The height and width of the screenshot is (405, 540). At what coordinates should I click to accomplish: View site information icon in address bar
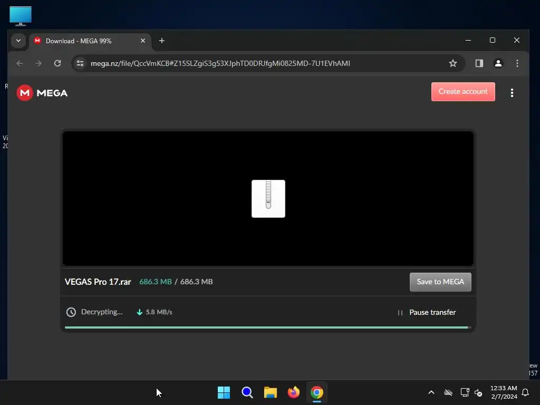[x=80, y=63]
